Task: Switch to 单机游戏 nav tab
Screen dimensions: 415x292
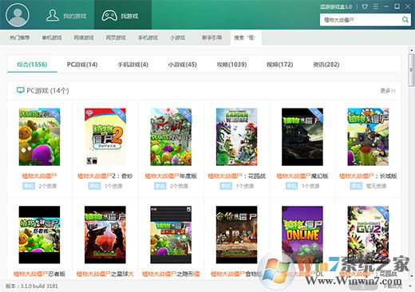Action: click(x=52, y=37)
